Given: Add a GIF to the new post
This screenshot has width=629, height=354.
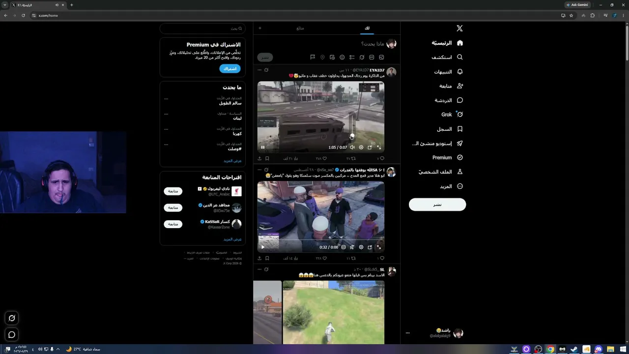Looking at the screenshot, I should click(372, 58).
